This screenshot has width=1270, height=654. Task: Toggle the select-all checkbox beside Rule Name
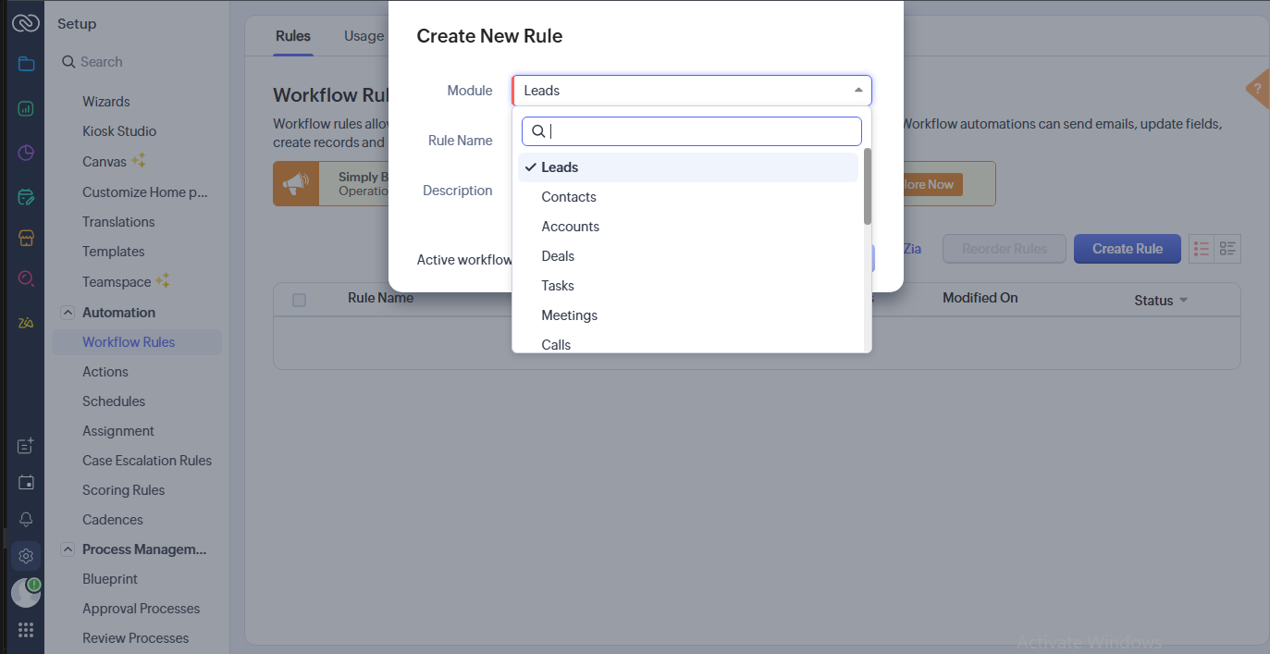(299, 300)
